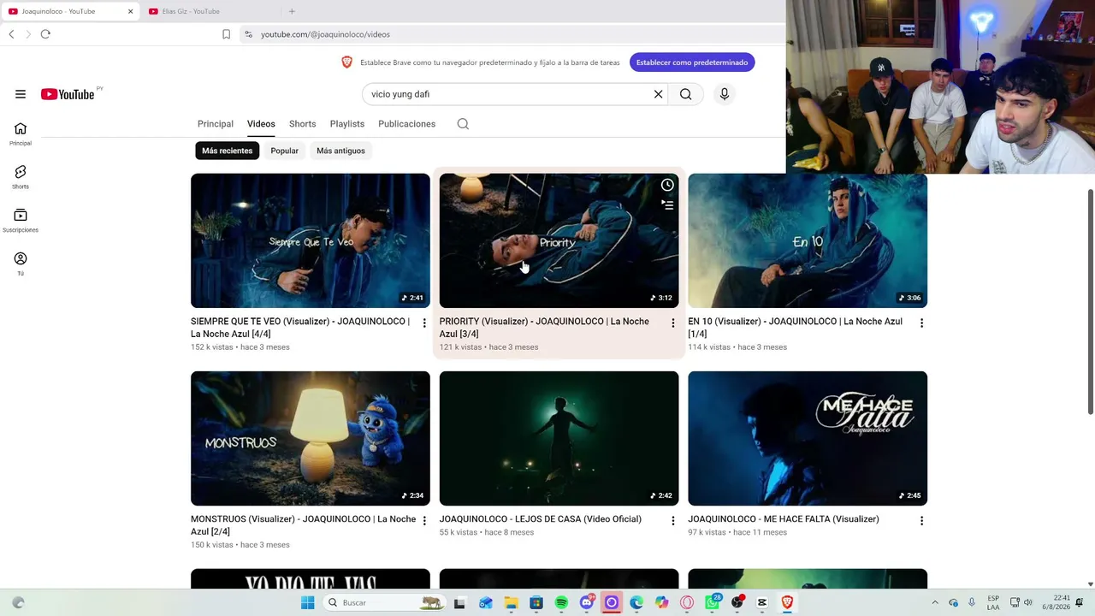1095x616 pixels.
Task: Open EN 10 (Visualizer) video title
Action: click(795, 328)
